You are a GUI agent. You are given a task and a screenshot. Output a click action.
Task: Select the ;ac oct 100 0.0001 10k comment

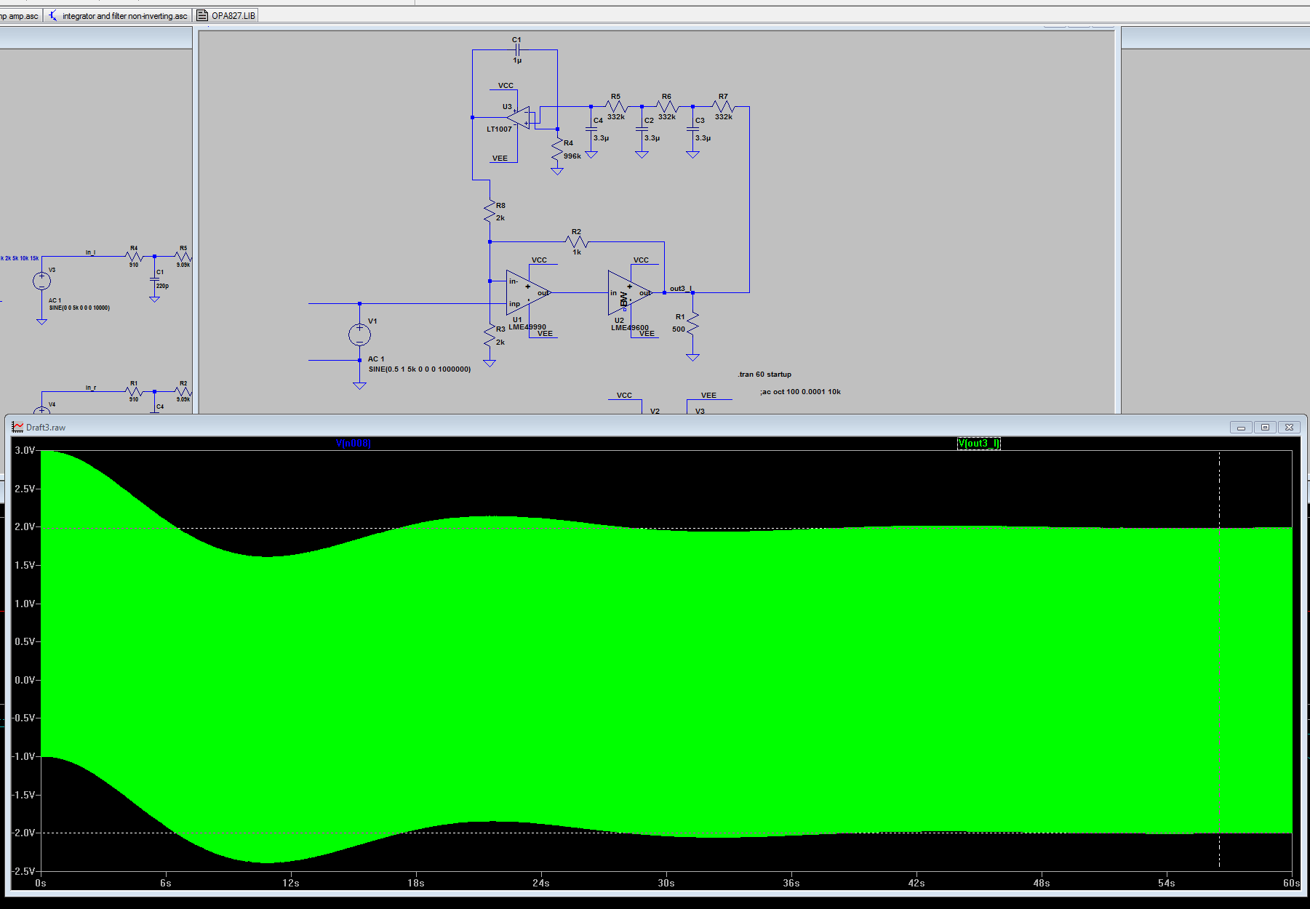tap(800, 392)
